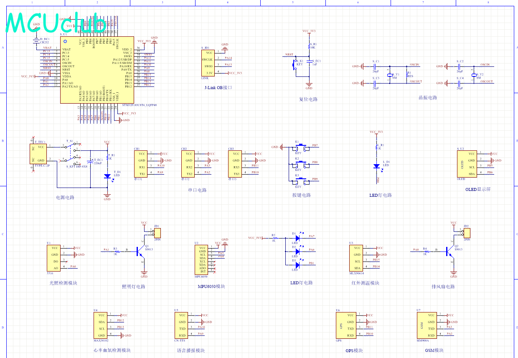The height and width of the screenshot is (358, 518).
Task: Select the MAX30102 heart rate sensor block
Action: point(101,325)
